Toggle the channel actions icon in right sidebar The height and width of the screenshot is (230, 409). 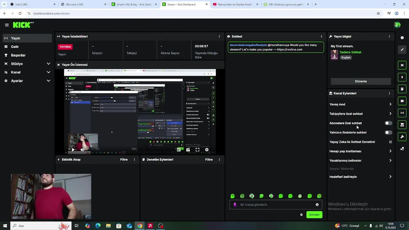(x=402, y=125)
